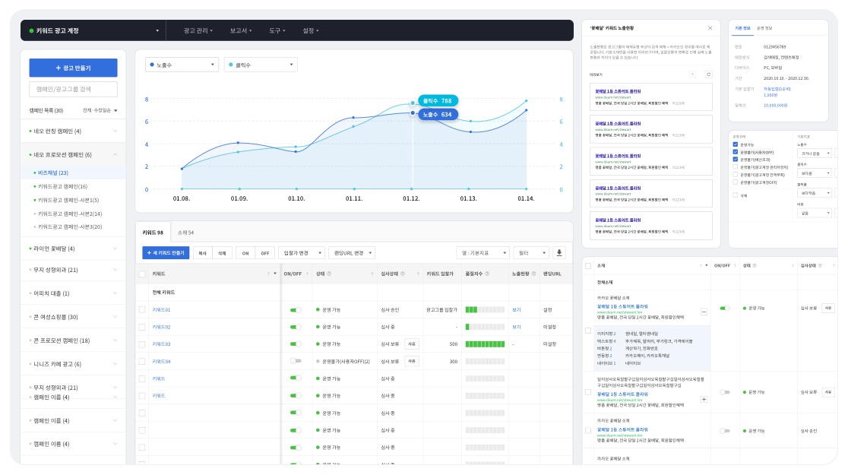848x475 pixels.
Task: Click the previous arrow icon in preview panel
Action: coord(692,74)
